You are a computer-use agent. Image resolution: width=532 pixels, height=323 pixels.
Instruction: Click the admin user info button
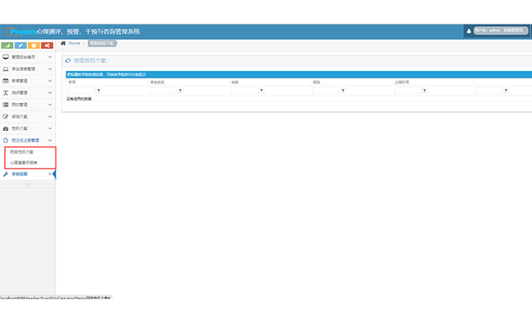click(501, 30)
